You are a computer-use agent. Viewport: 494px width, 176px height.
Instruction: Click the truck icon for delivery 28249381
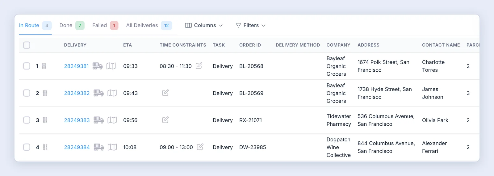pyautogui.click(x=98, y=66)
